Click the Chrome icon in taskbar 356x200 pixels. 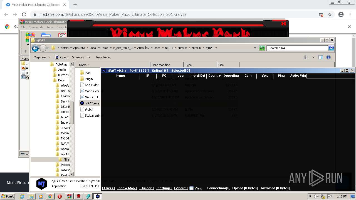click(x=50, y=196)
